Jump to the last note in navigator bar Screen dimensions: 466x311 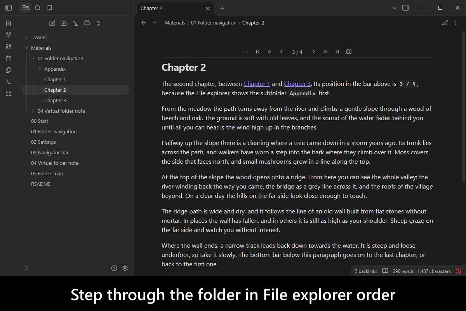point(337,52)
